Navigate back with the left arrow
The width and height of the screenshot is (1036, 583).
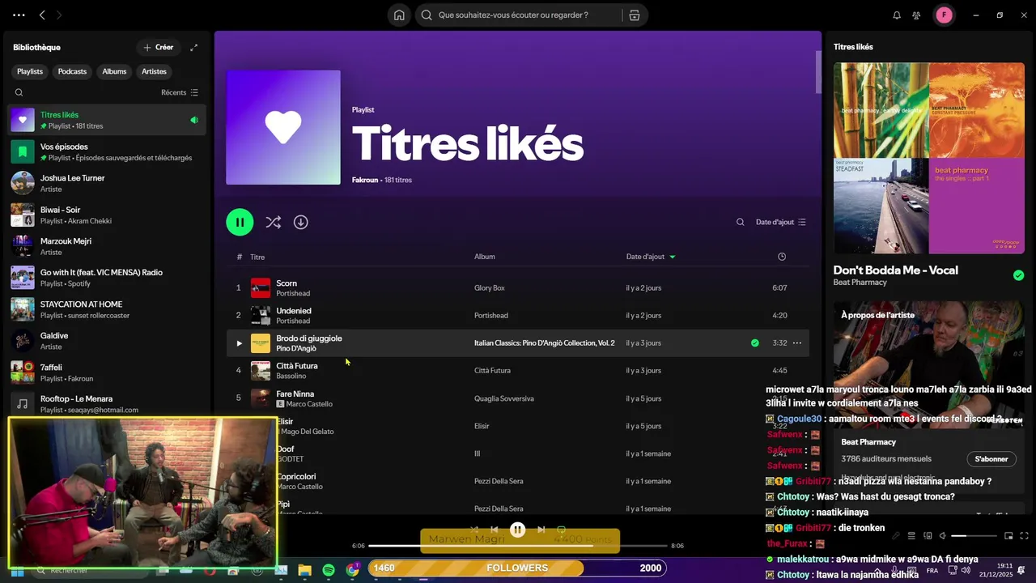pos(42,15)
